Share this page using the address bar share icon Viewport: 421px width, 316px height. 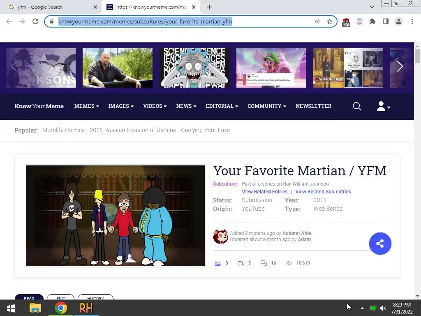[x=317, y=21]
